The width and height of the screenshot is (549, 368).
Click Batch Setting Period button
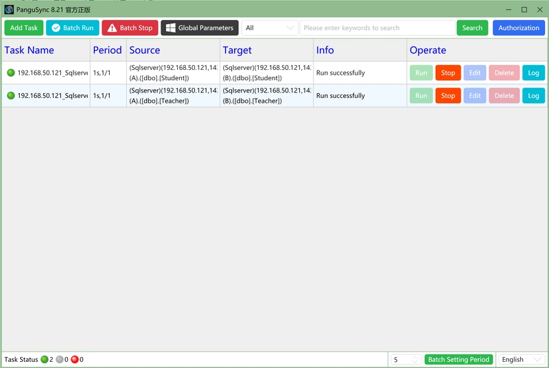(x=458, y=360)
